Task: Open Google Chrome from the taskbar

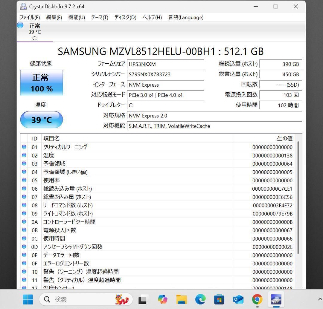Action: (x=257, y=299)
